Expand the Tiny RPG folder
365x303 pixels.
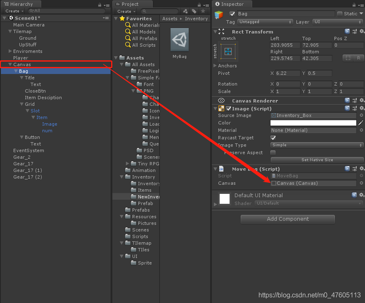tap(127, 163)
